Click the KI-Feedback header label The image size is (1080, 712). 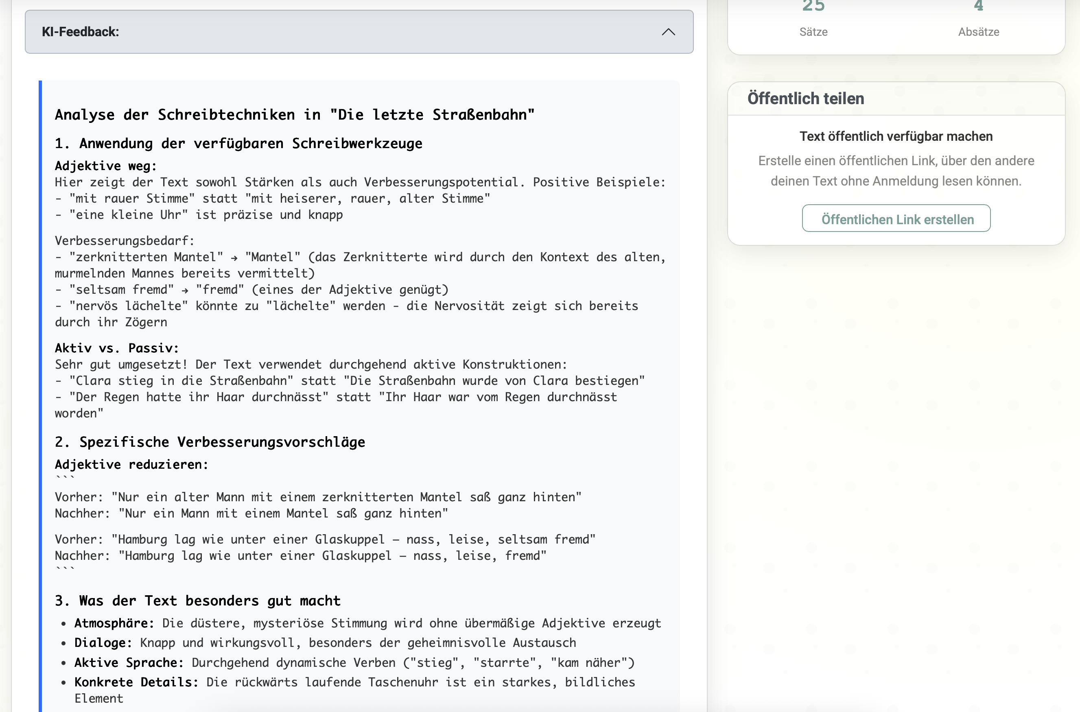[81, 32]
